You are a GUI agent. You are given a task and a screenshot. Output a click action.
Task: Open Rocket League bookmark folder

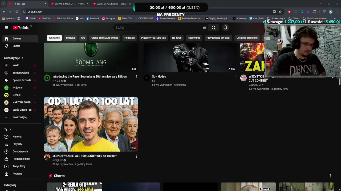coord(276,19)
